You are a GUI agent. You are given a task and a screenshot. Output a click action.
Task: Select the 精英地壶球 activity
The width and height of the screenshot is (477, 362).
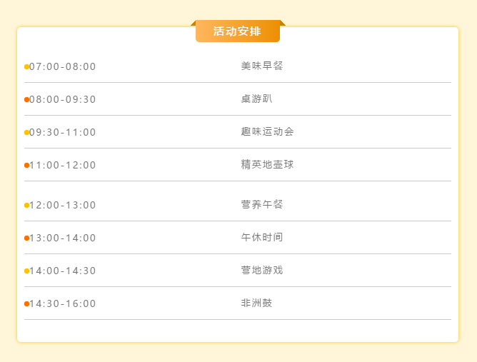coord(267,164)
